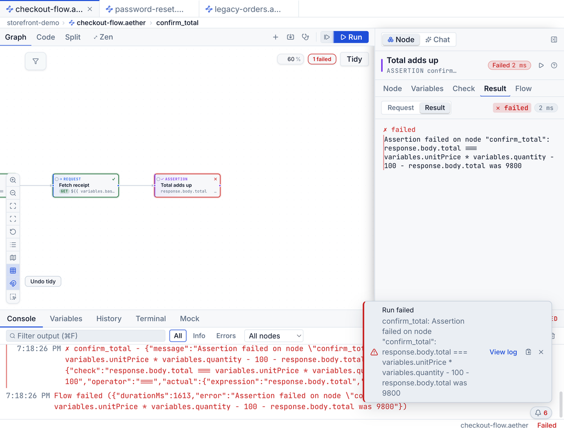Open the graph filter funnel
This screenshot has height=431, width=564.
coord(36,61)
